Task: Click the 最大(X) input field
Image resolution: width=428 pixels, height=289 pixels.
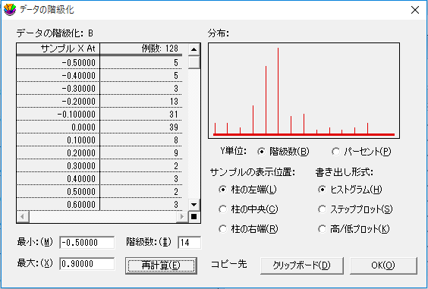Action: point(87,264)
